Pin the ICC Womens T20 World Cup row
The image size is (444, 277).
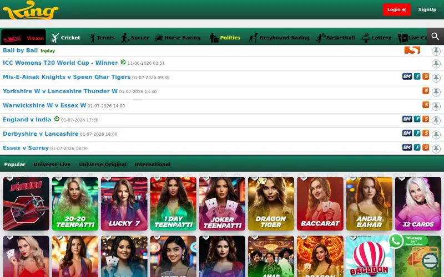coord(436,64)
